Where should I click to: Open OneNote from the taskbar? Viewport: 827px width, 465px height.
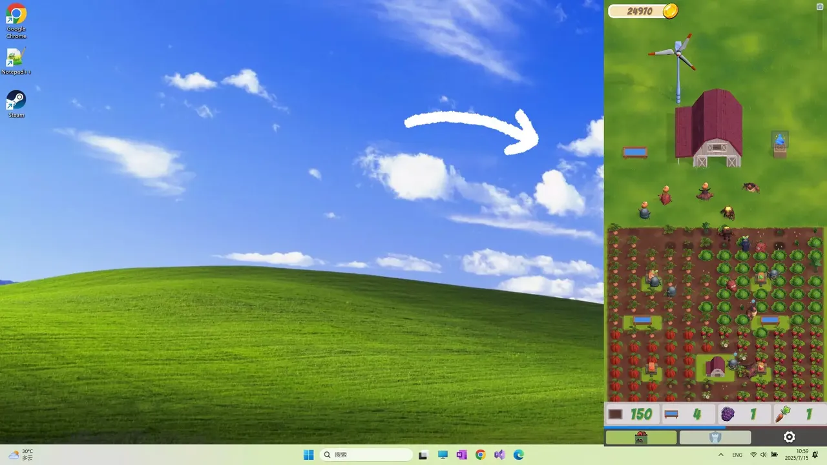coord(461,455)
